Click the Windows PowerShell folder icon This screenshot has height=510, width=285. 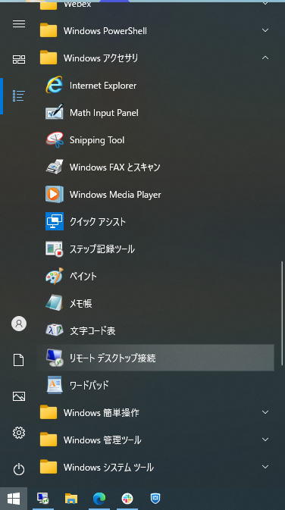49,30
